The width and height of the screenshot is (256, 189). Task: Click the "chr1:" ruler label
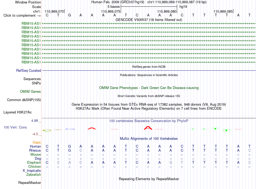click(x=37, y=11)
